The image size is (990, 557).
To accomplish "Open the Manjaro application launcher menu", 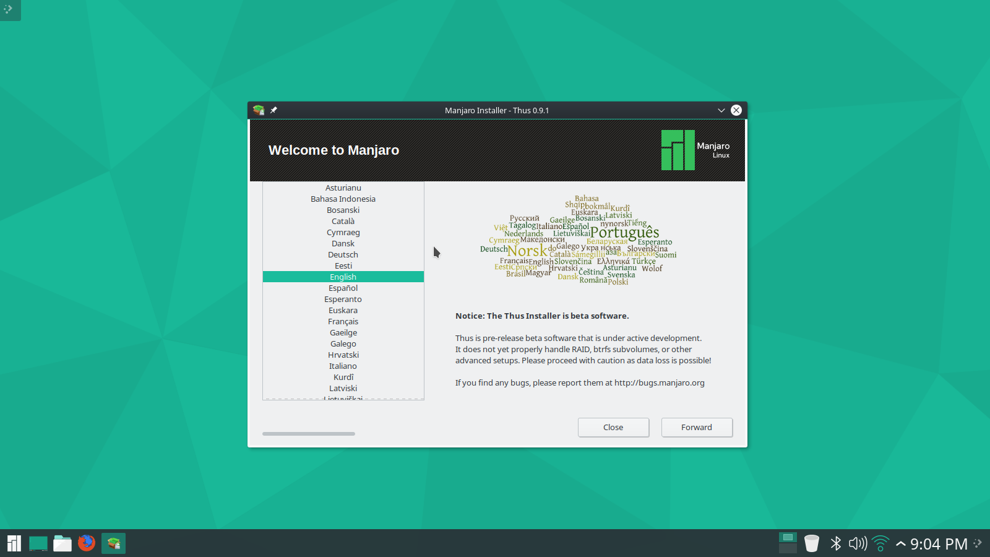I will pos(14,543).
